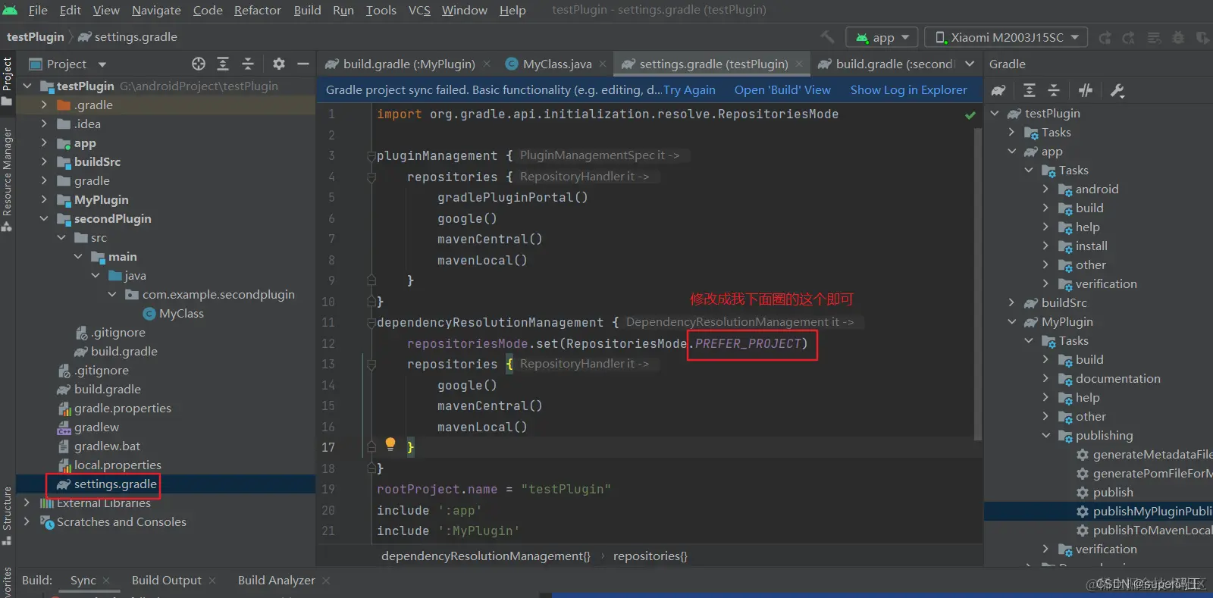This screenshot has height=598, width=1213.
Task: Open the Project vertical tool window tab
Action: pos(7,81)
